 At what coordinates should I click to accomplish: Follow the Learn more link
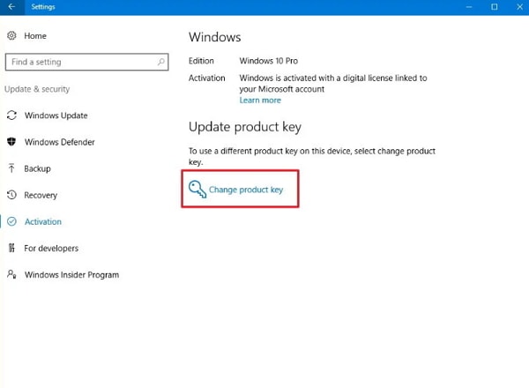point(260,101)
